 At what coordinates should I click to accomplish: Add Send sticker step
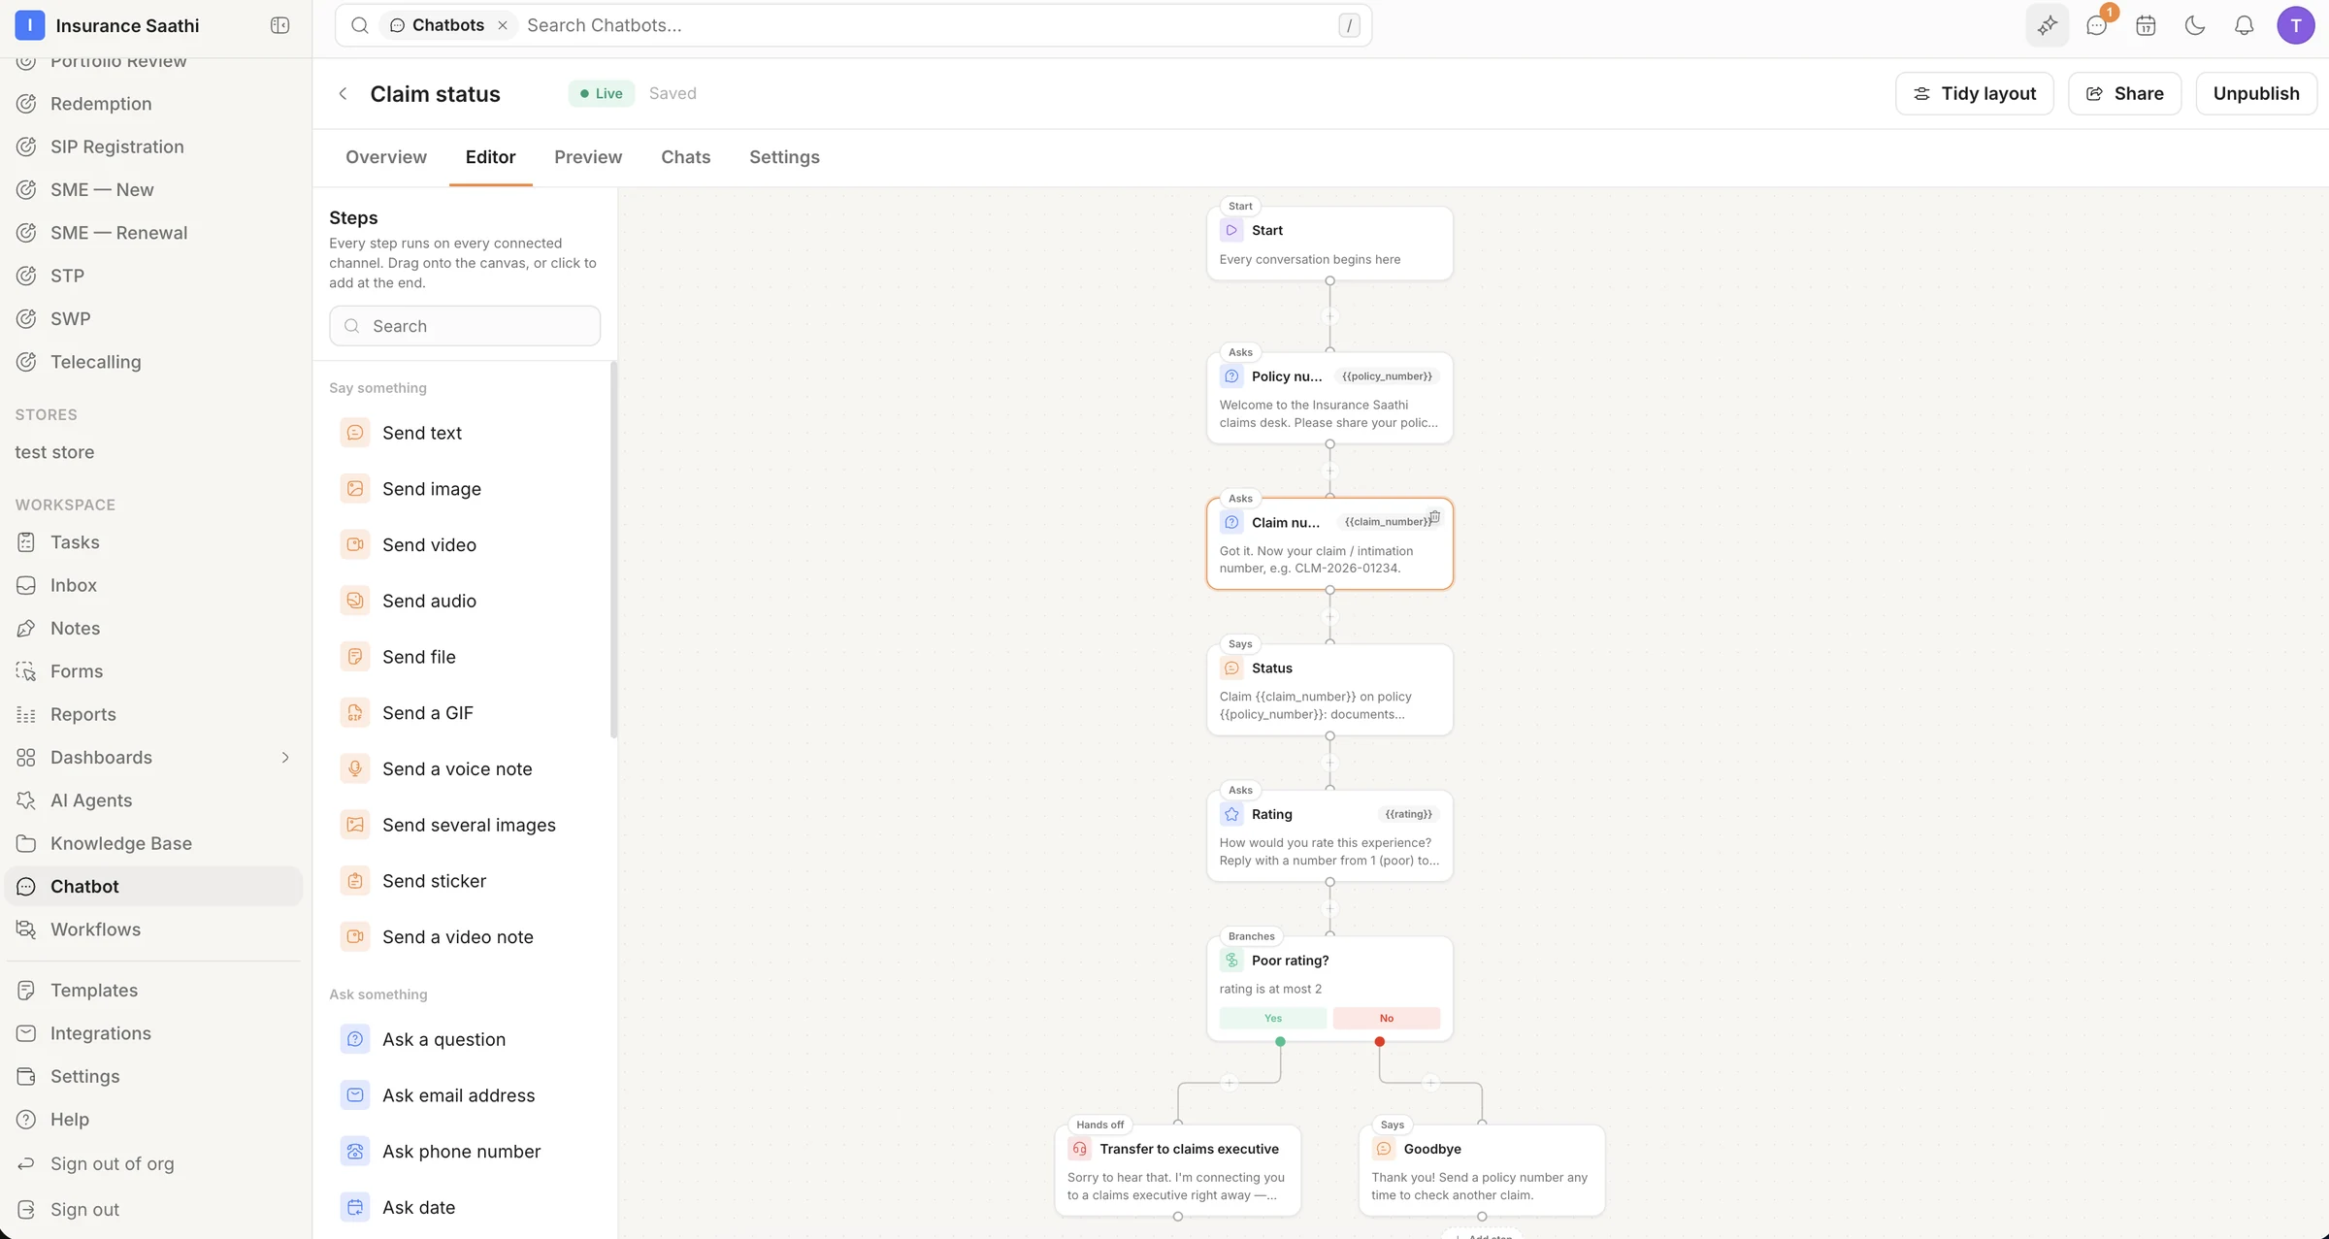(x=465, y=881)
